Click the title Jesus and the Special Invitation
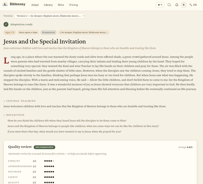Screen dimensions: 203x184 [45, 42]
